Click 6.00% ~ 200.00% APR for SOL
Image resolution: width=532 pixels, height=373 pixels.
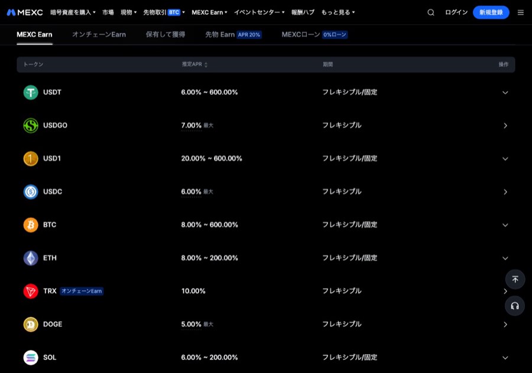pos(209,358)
